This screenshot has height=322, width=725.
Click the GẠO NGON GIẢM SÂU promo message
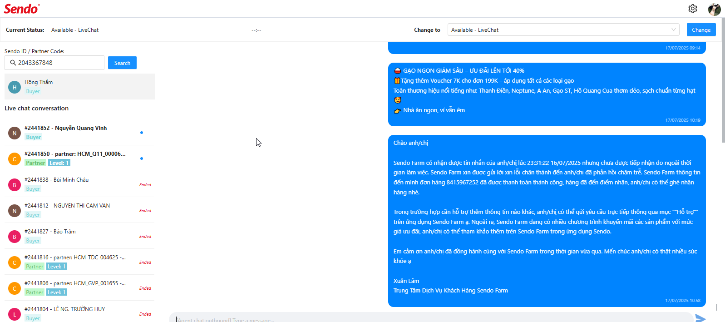[x=547, y=94]
